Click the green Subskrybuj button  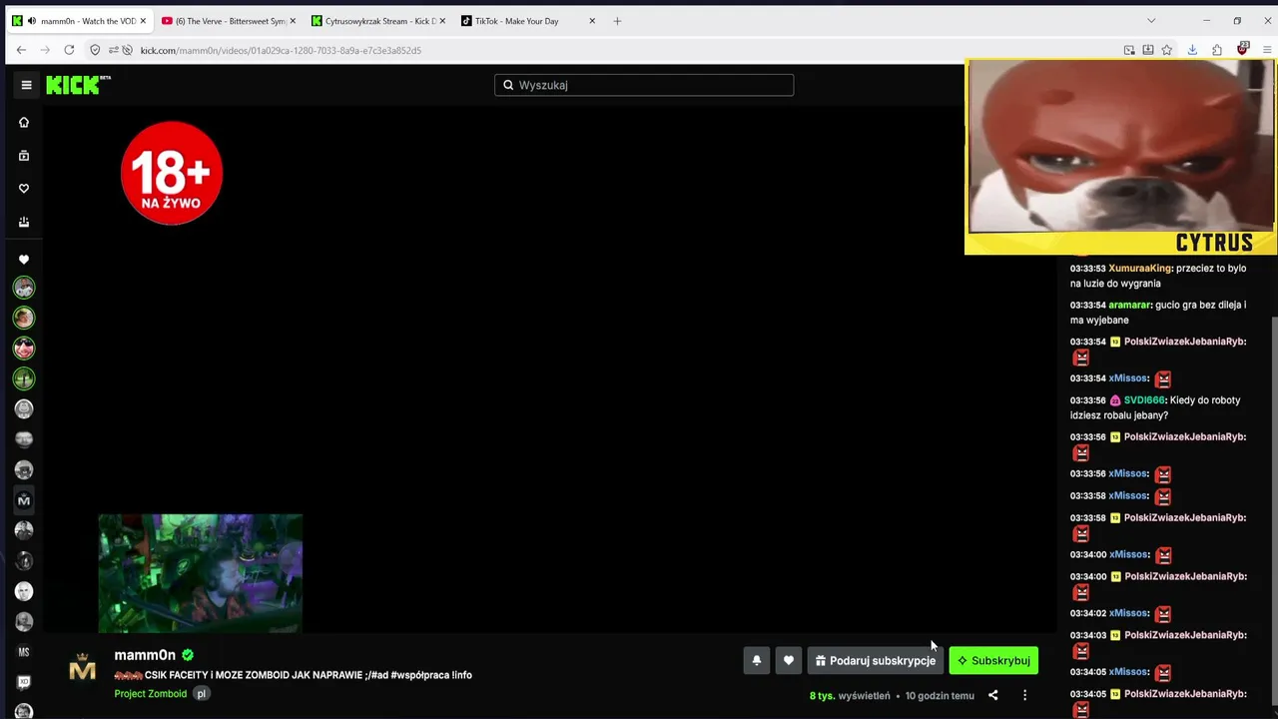[993, 660]
